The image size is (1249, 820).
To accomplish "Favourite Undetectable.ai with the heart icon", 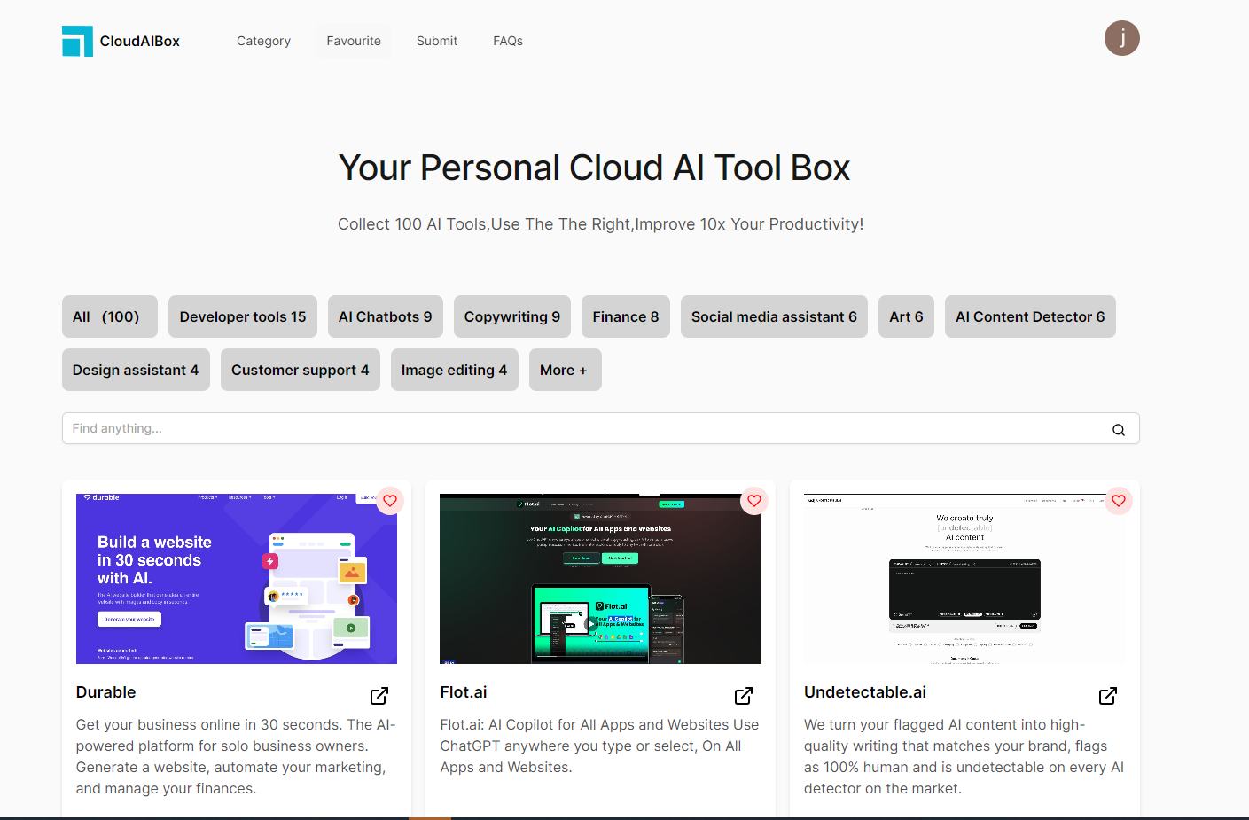I will (x=1119, y=501).
